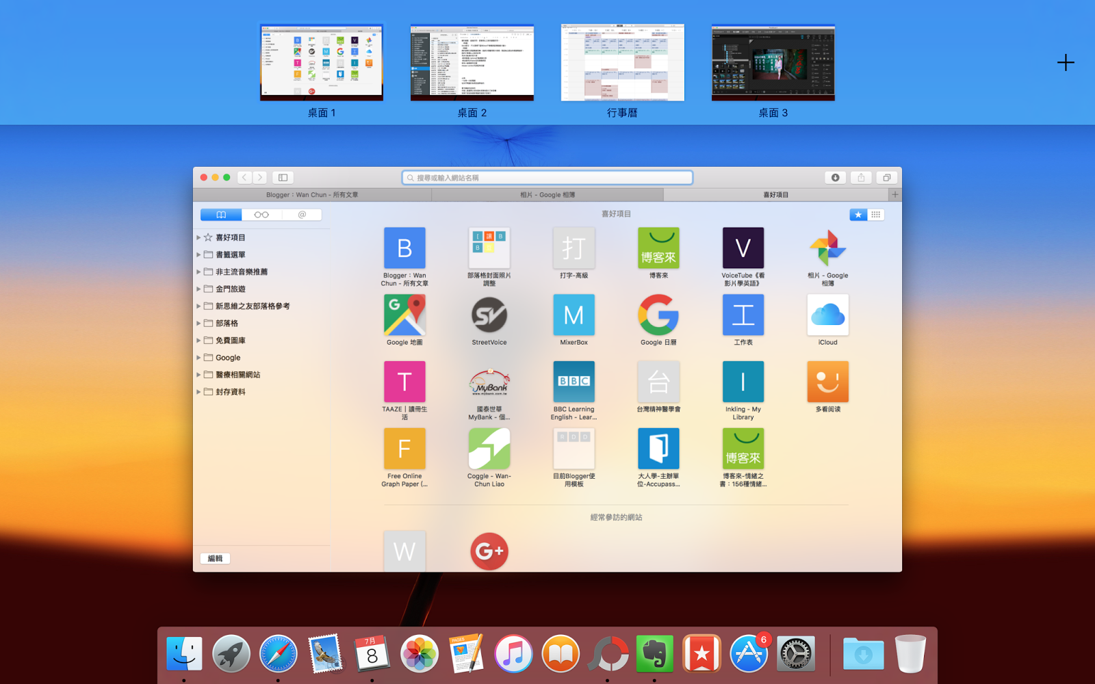Open the 博客來-情緒之書 favorite

point(743,449)
